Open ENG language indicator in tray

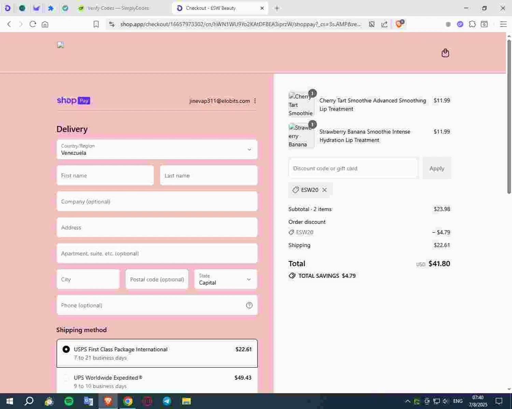pyautogui.click(x=458, y=401)
